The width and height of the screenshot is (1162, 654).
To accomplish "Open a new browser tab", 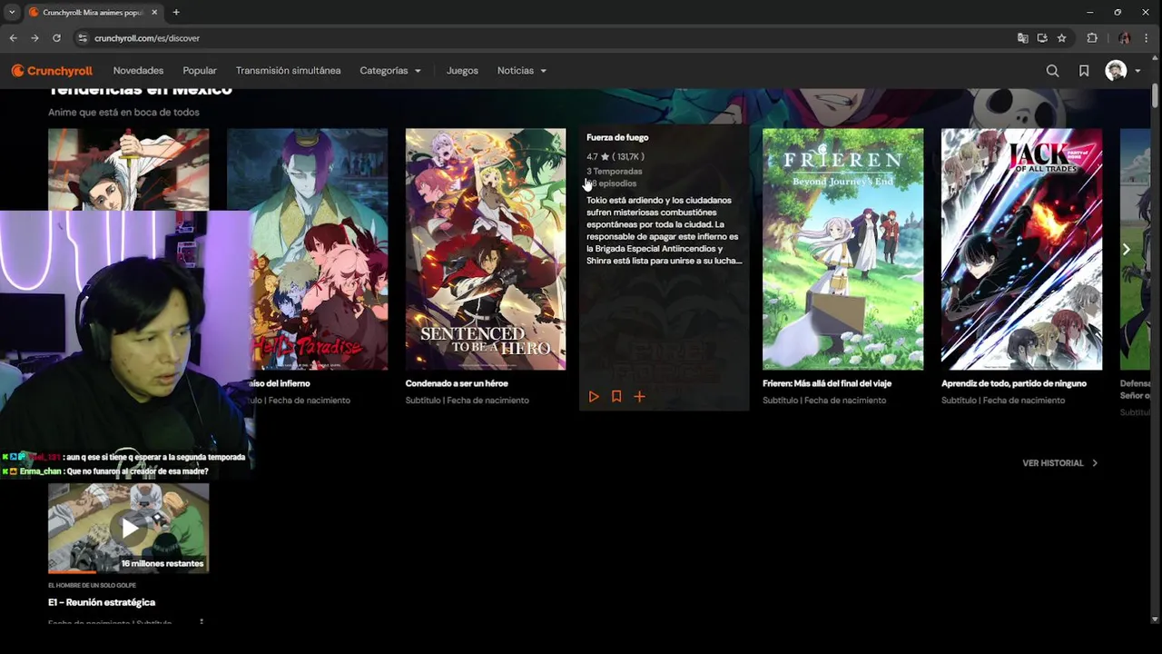I will tap(176, 13).
